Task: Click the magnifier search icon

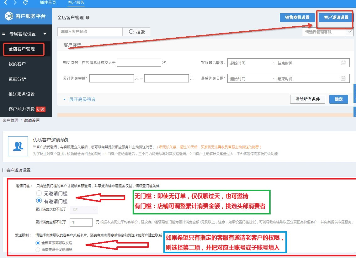Action: click(x=131, y=32)
